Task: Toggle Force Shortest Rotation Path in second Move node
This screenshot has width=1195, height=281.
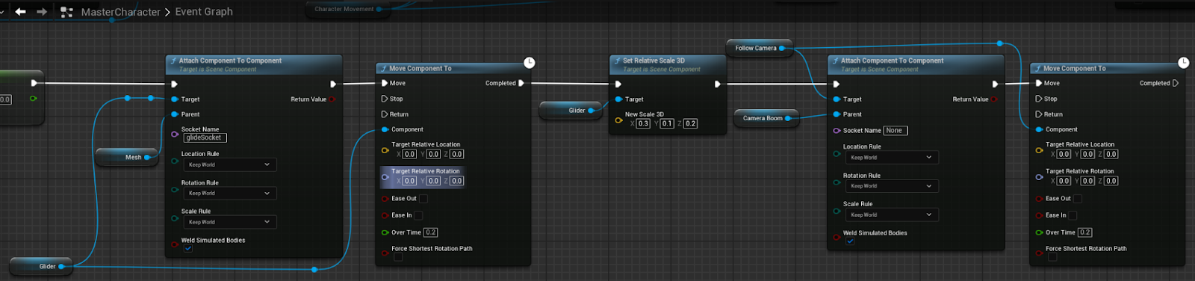Action: pyautogui.click(x=1052, y=257)
